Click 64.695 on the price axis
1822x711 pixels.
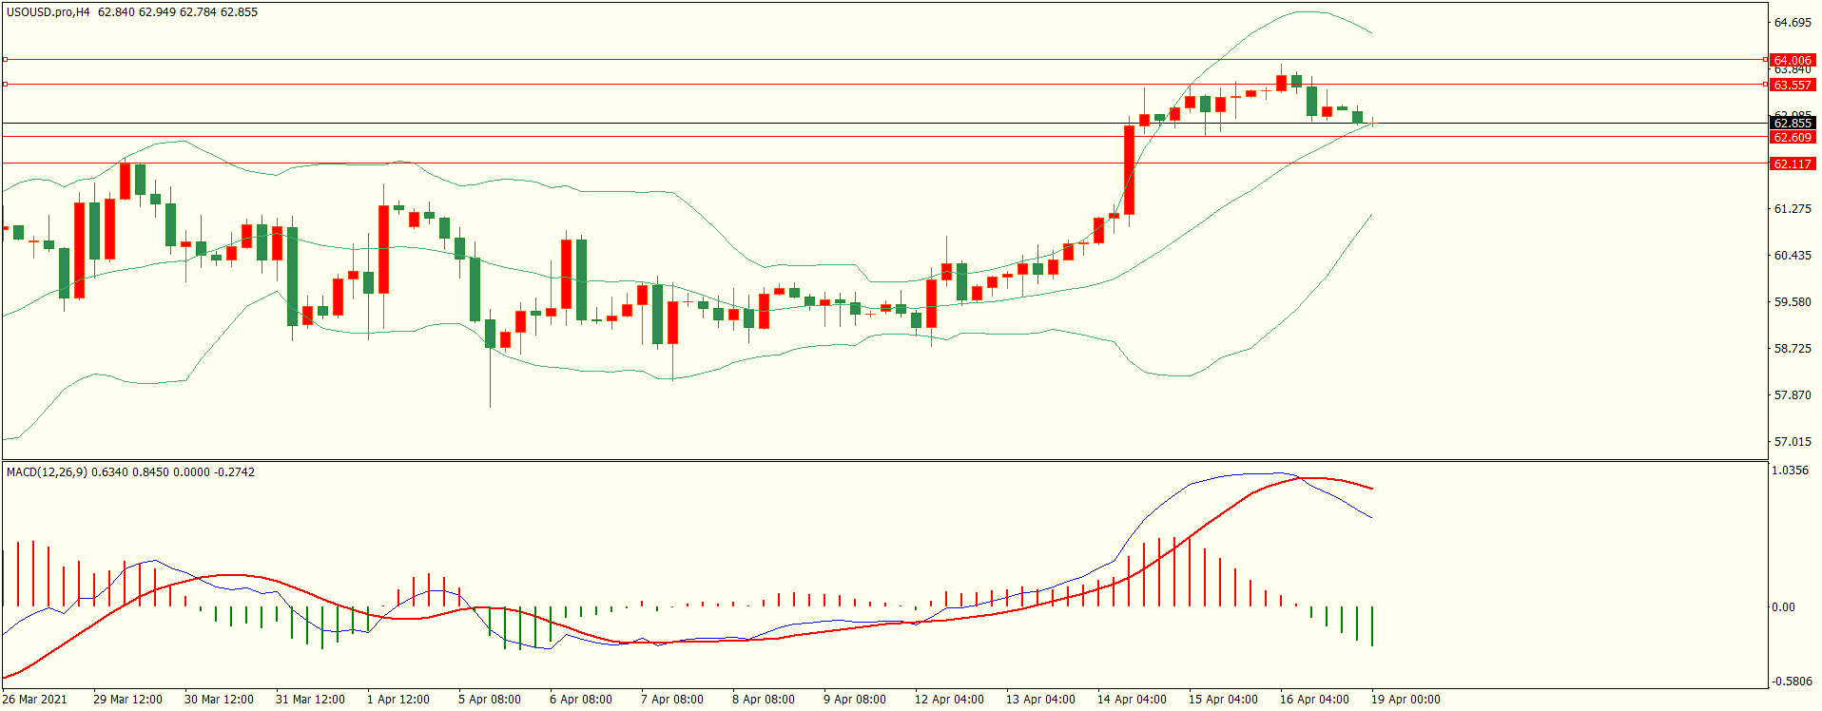pos(1793,22)
